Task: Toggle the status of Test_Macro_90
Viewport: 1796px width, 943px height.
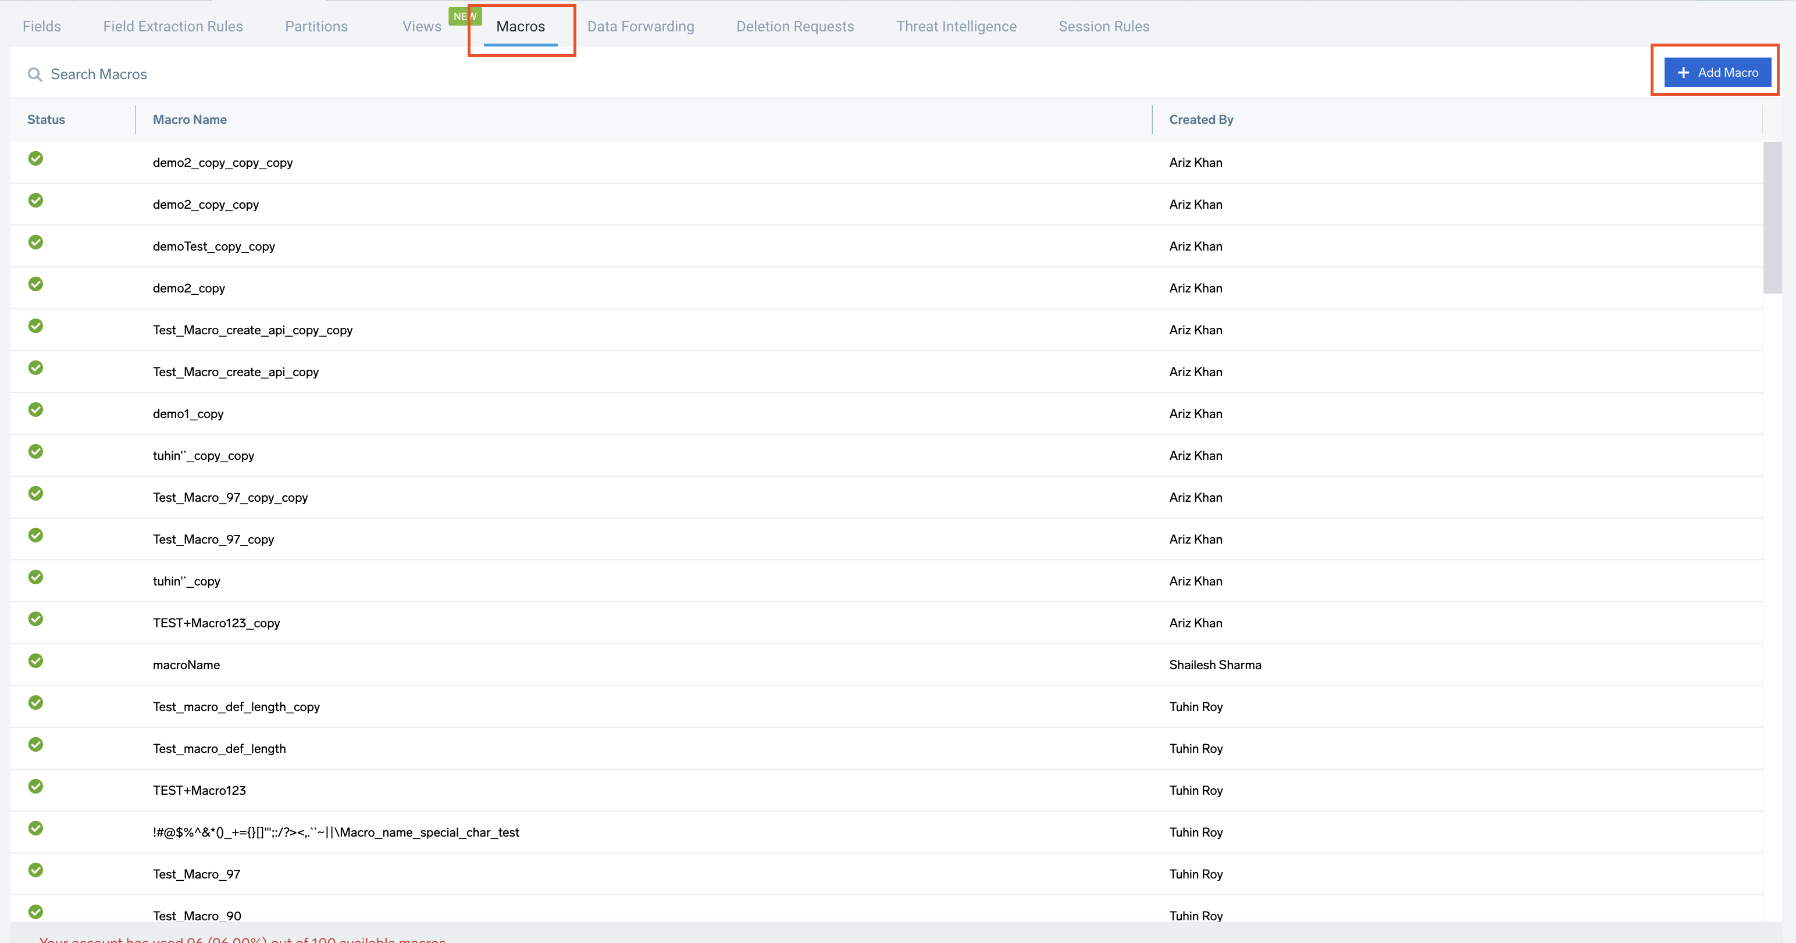Action: [x=35, y=912]
